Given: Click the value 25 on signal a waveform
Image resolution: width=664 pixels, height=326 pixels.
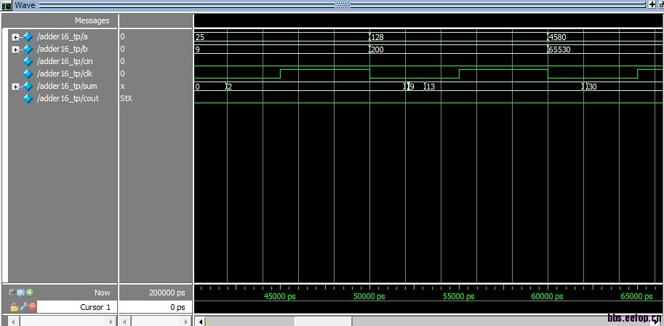Looking at the screenshot, I should tap(199, 37).
